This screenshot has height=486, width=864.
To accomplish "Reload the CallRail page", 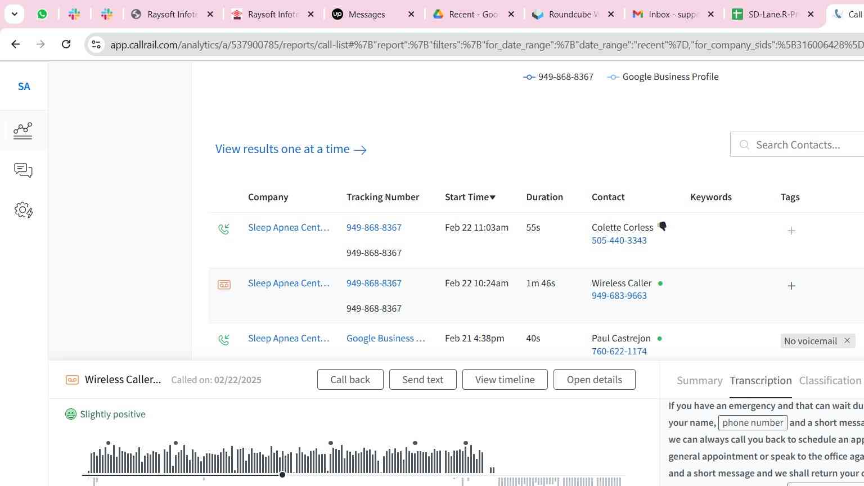I will click(66, 44).
